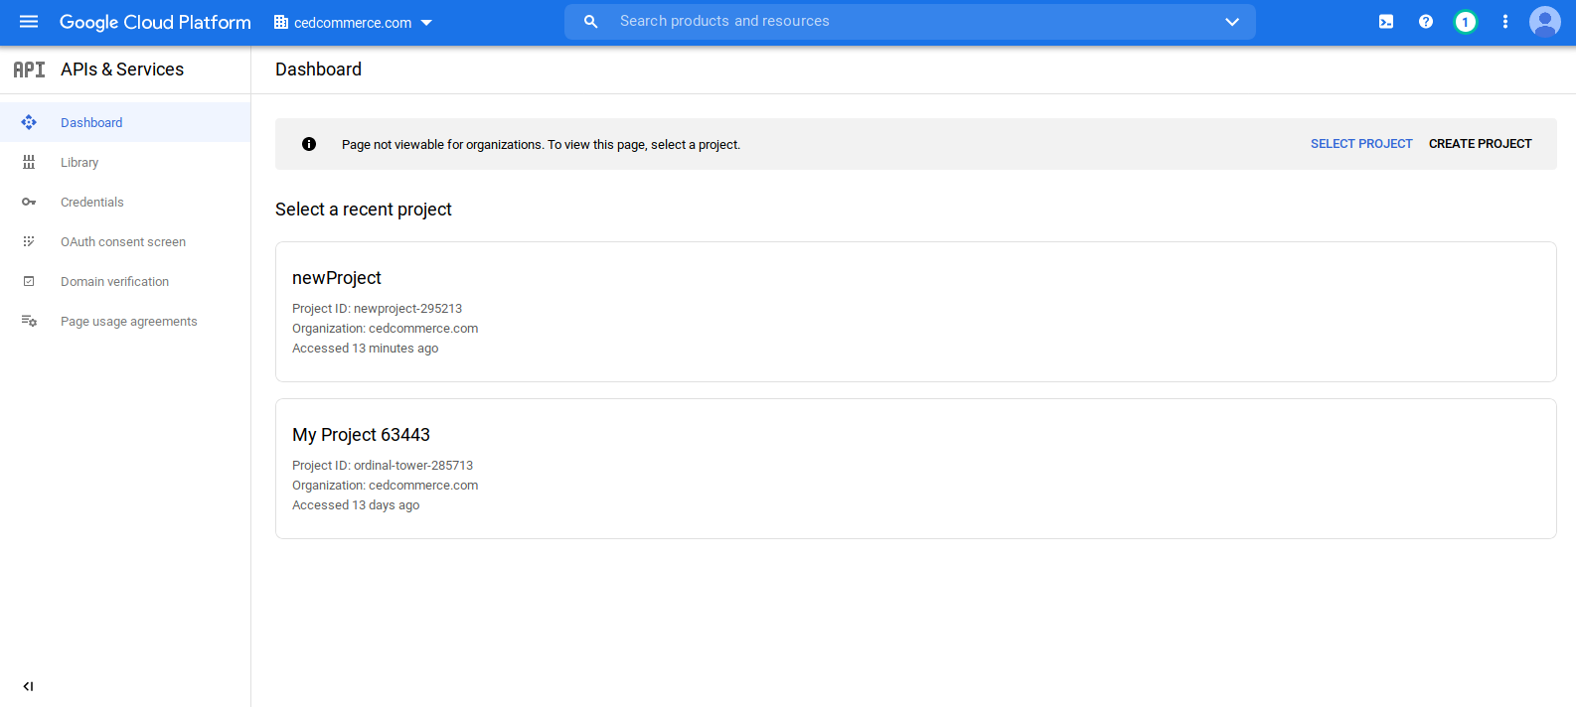The image size is (1576, 707).
Task: Click the 'Page not viewable for organizations' message
Action: (x=541, y=145)
